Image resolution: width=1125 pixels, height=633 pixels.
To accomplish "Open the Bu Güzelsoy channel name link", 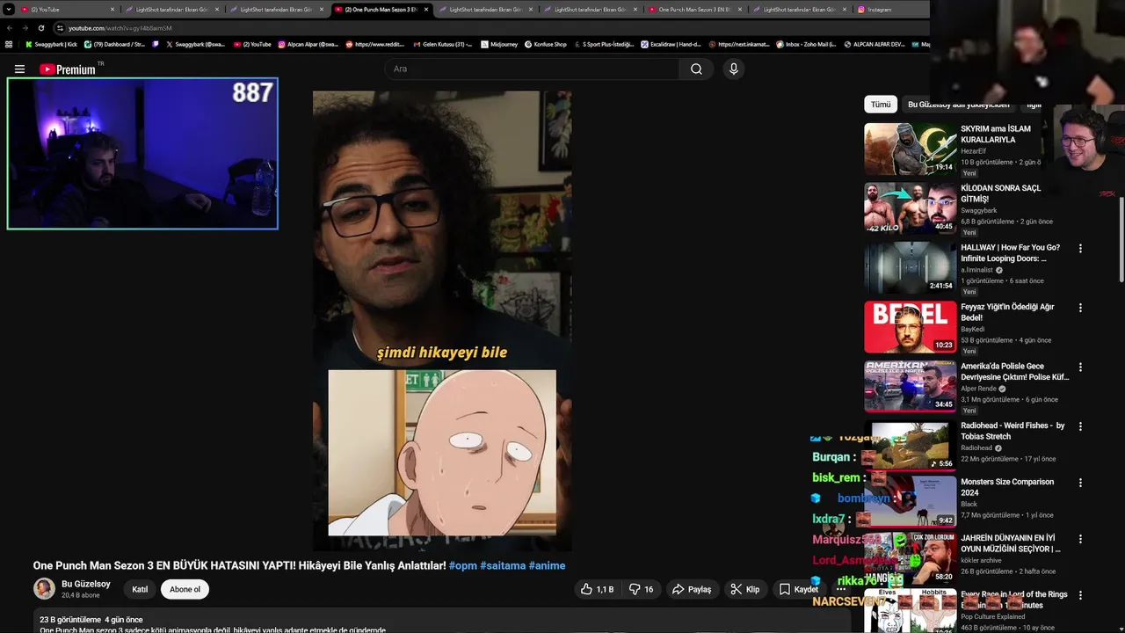I will click(86, 584).
